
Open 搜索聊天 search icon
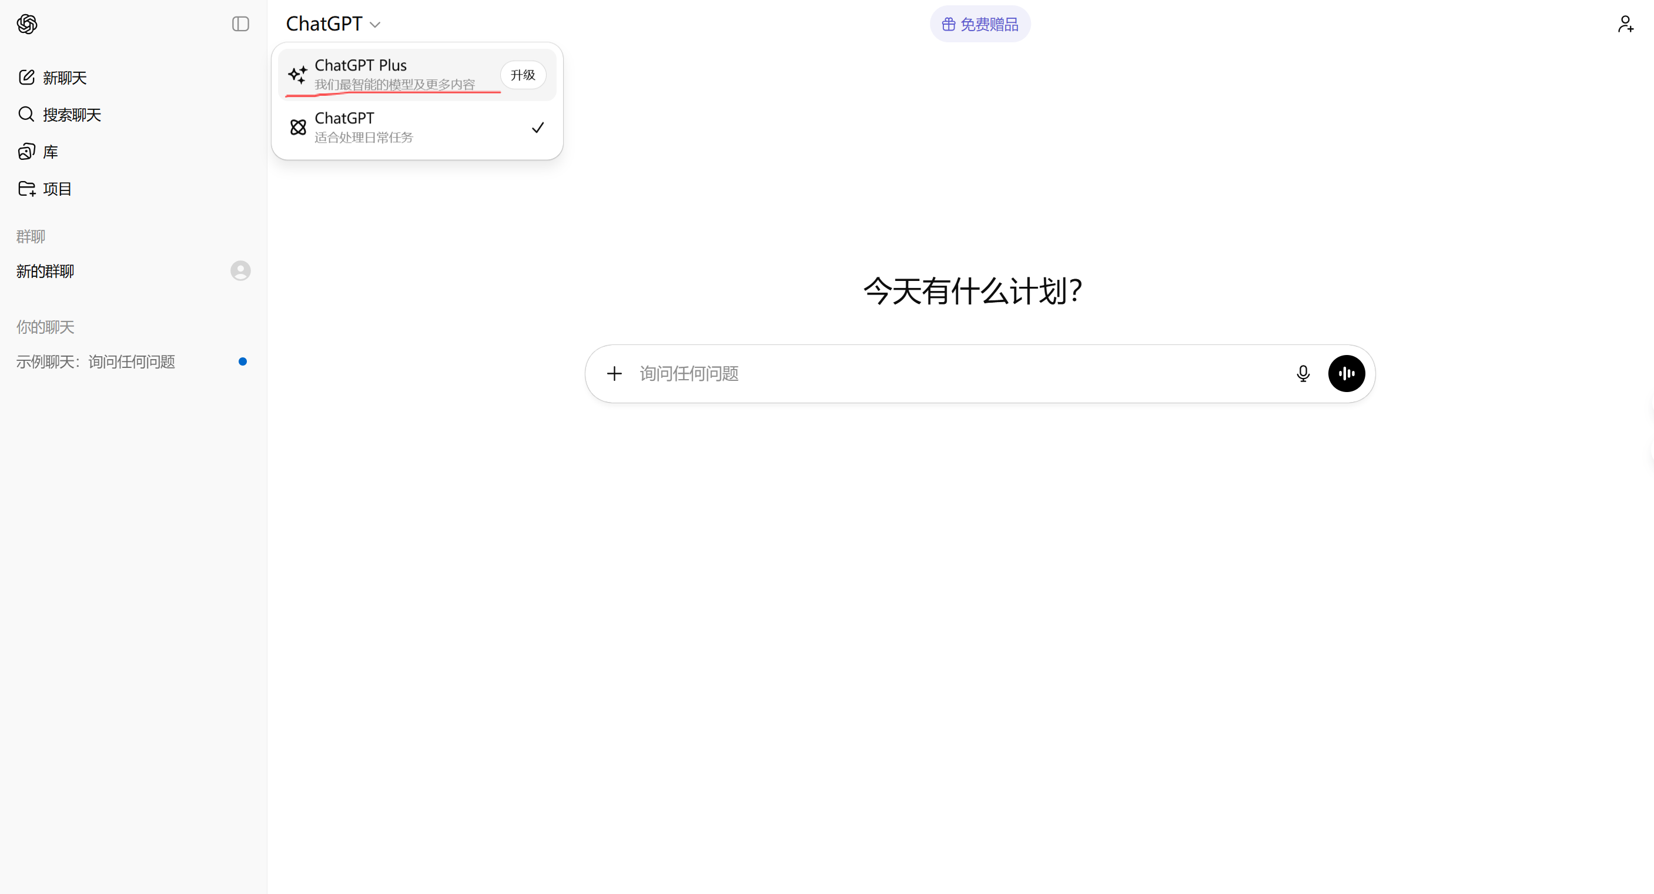(26, 114)
